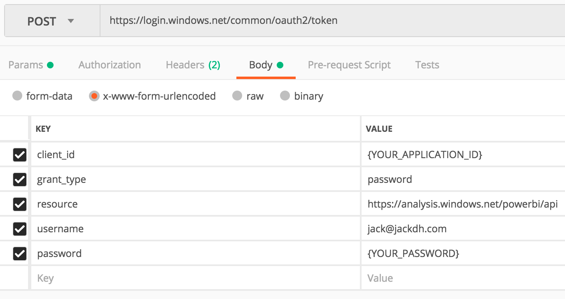Disable the grant_type parameter
565x299 pixels.
click(20, 179)
